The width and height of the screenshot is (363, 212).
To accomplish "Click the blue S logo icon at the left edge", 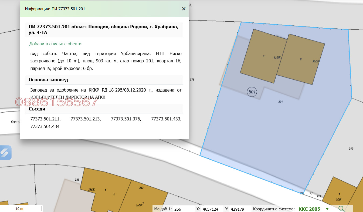I will 5,153.
